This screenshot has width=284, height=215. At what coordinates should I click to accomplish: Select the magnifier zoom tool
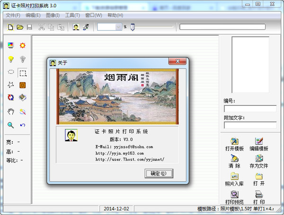[x=10, y=125]
